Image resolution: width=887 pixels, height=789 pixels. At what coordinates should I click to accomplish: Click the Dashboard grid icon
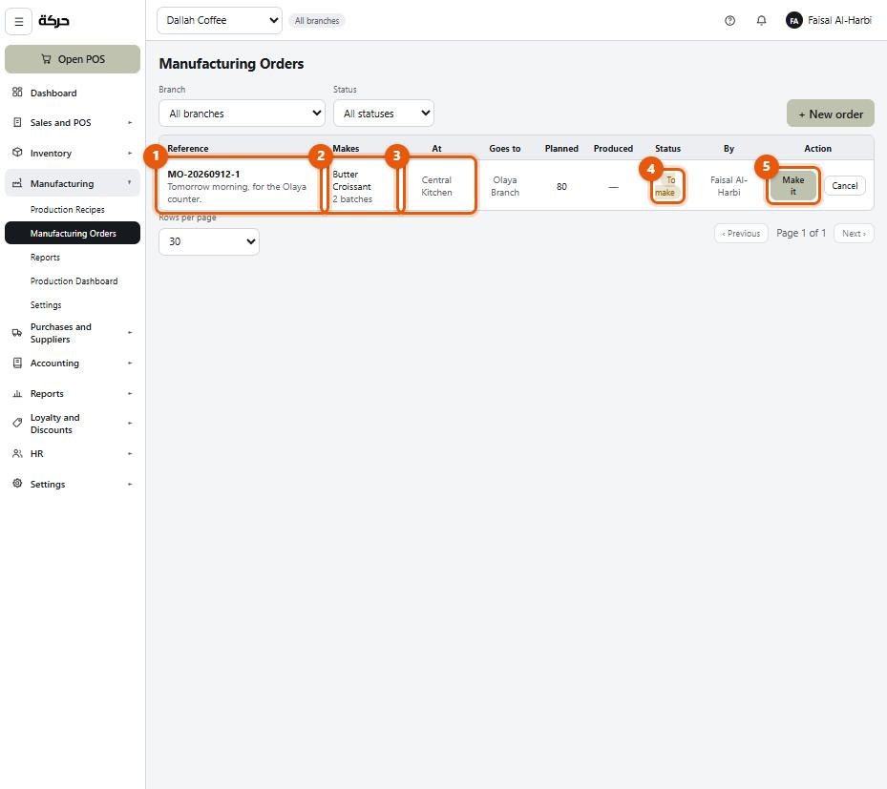pos(17,93)
